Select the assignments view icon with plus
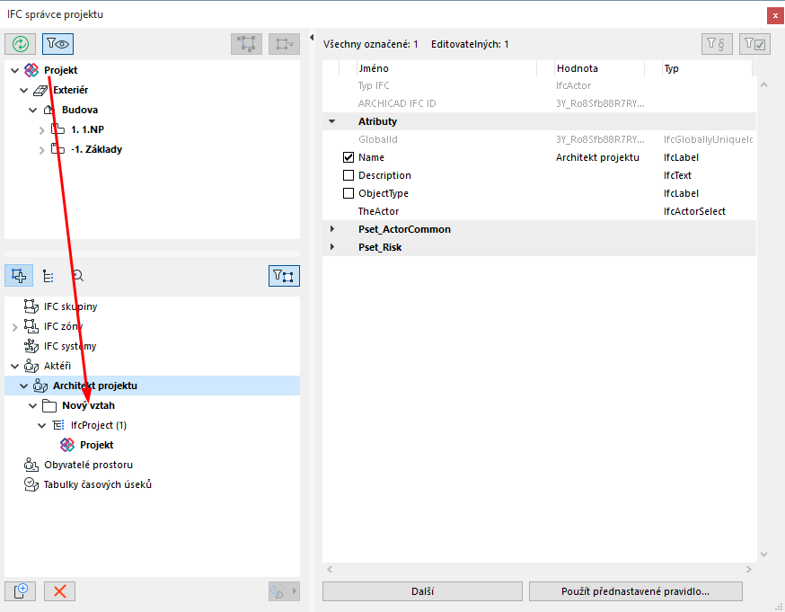This screenshot has width=785, height=612. tap(20, 276)
